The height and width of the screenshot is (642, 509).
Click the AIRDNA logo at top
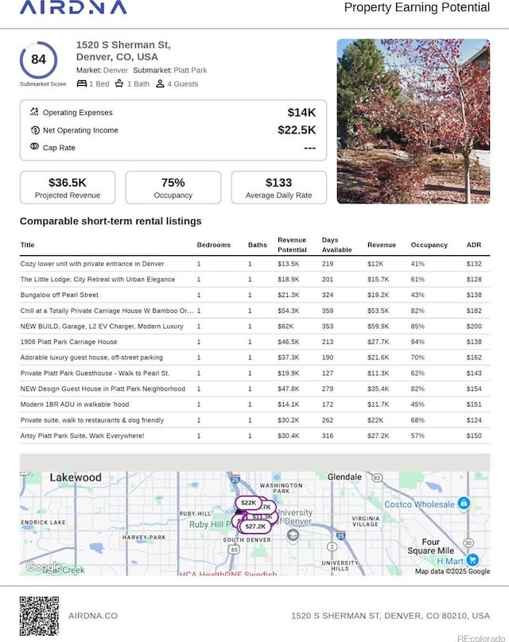click(73, 7)
